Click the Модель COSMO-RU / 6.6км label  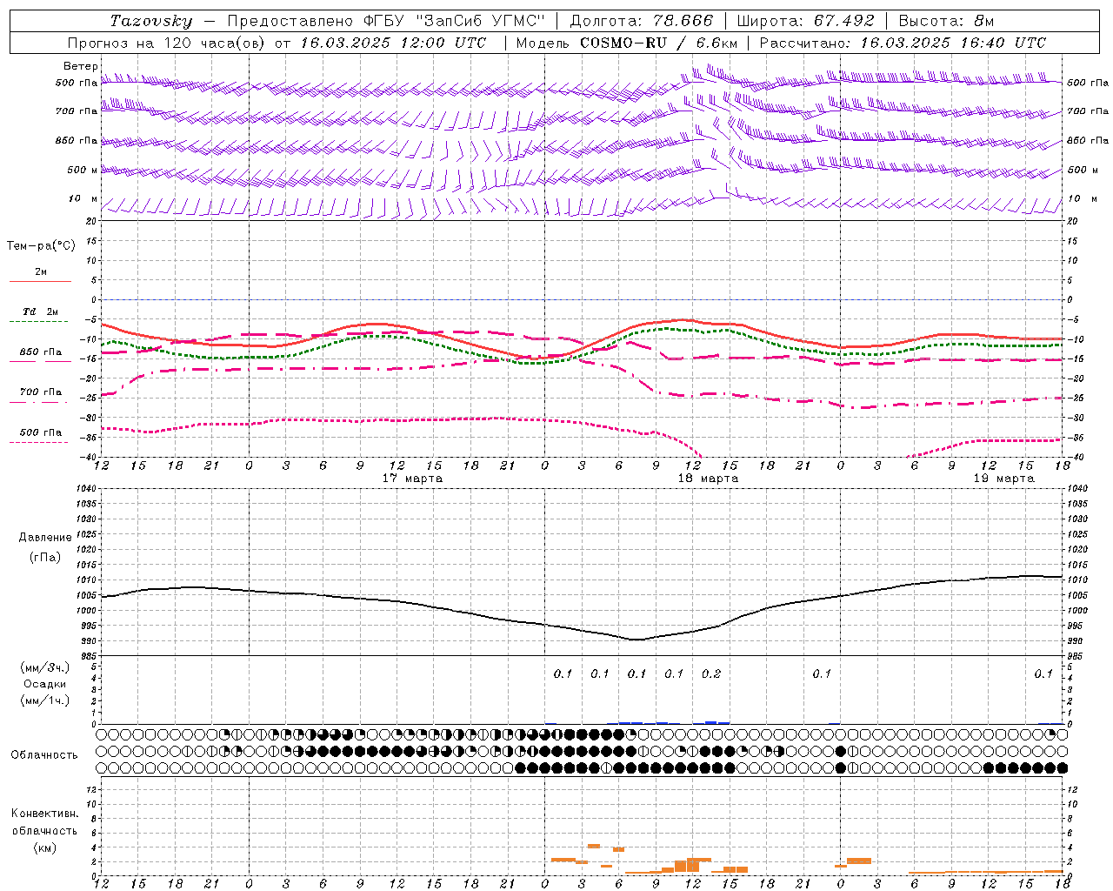(x=627, y=43)
